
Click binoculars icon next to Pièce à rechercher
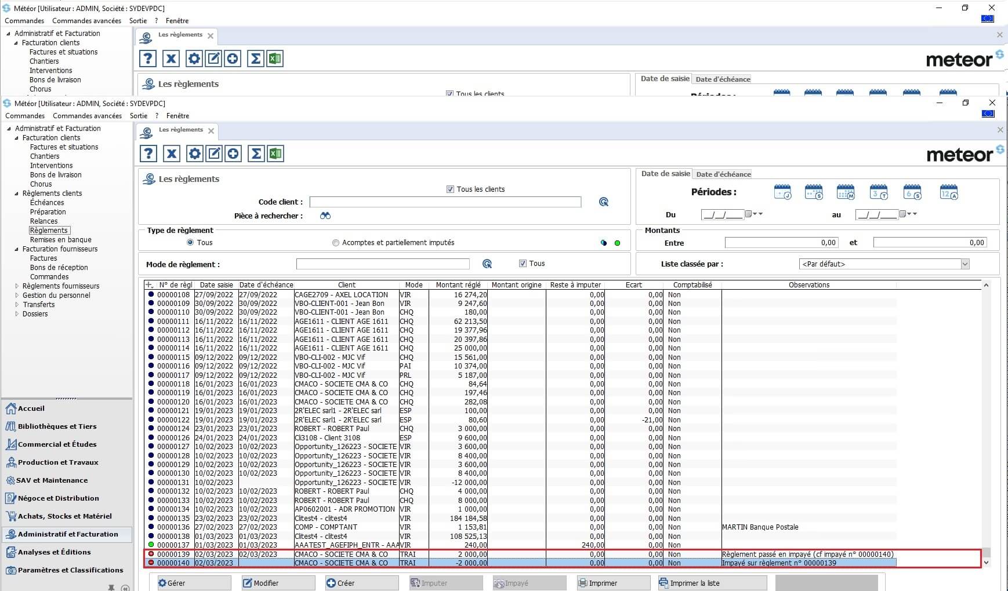coord(325,216)
